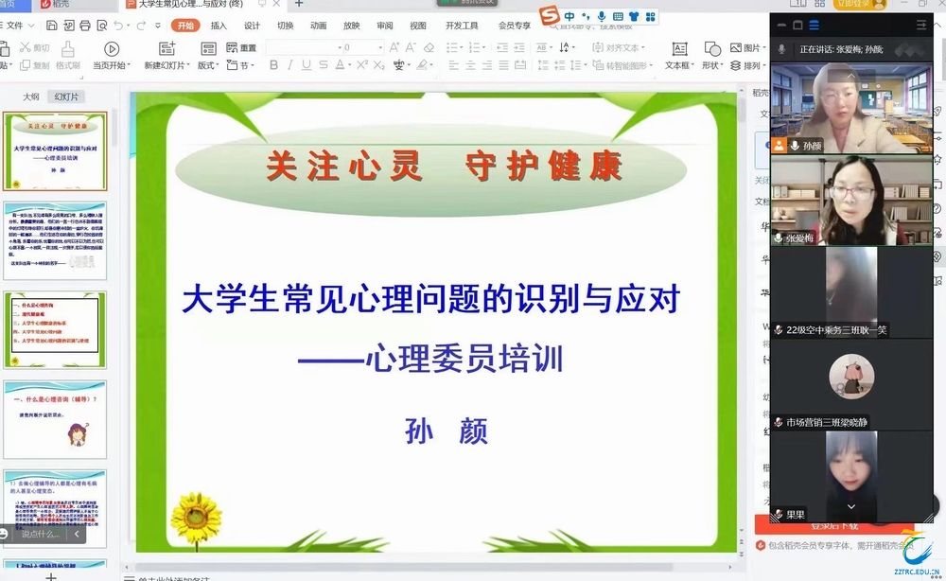
Task: Click the Underline formatting icon
Action: [x=306, y=65]
